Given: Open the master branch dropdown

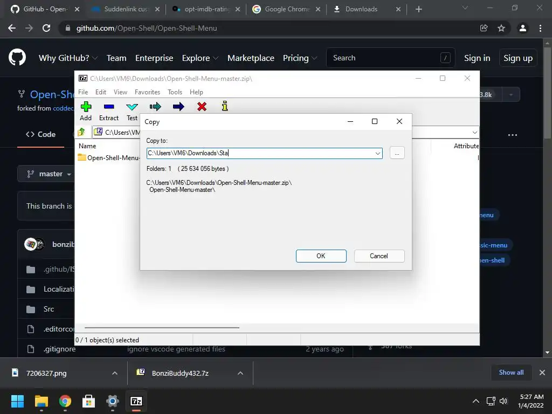Looking at the screenshot, I should (49, 174).
